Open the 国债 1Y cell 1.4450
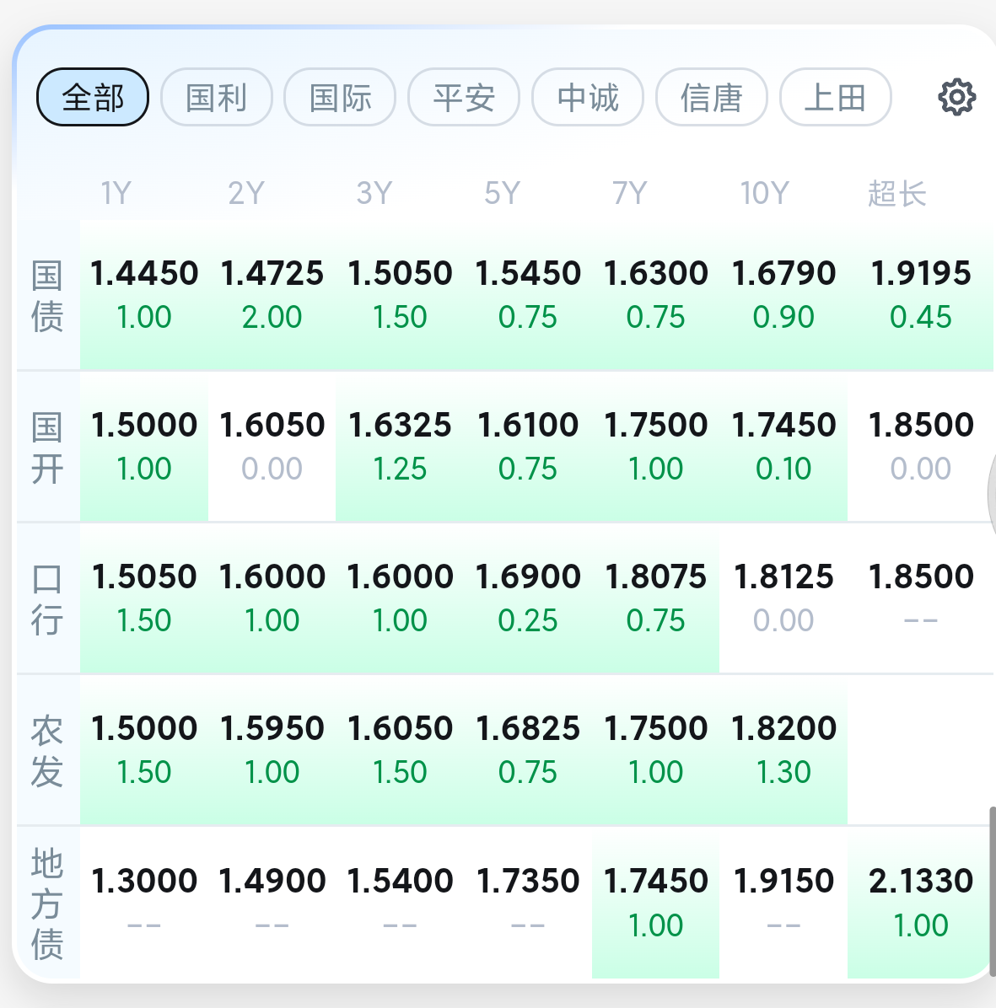The height and width of the screenshot is (1008, 996). click(144, 295)
